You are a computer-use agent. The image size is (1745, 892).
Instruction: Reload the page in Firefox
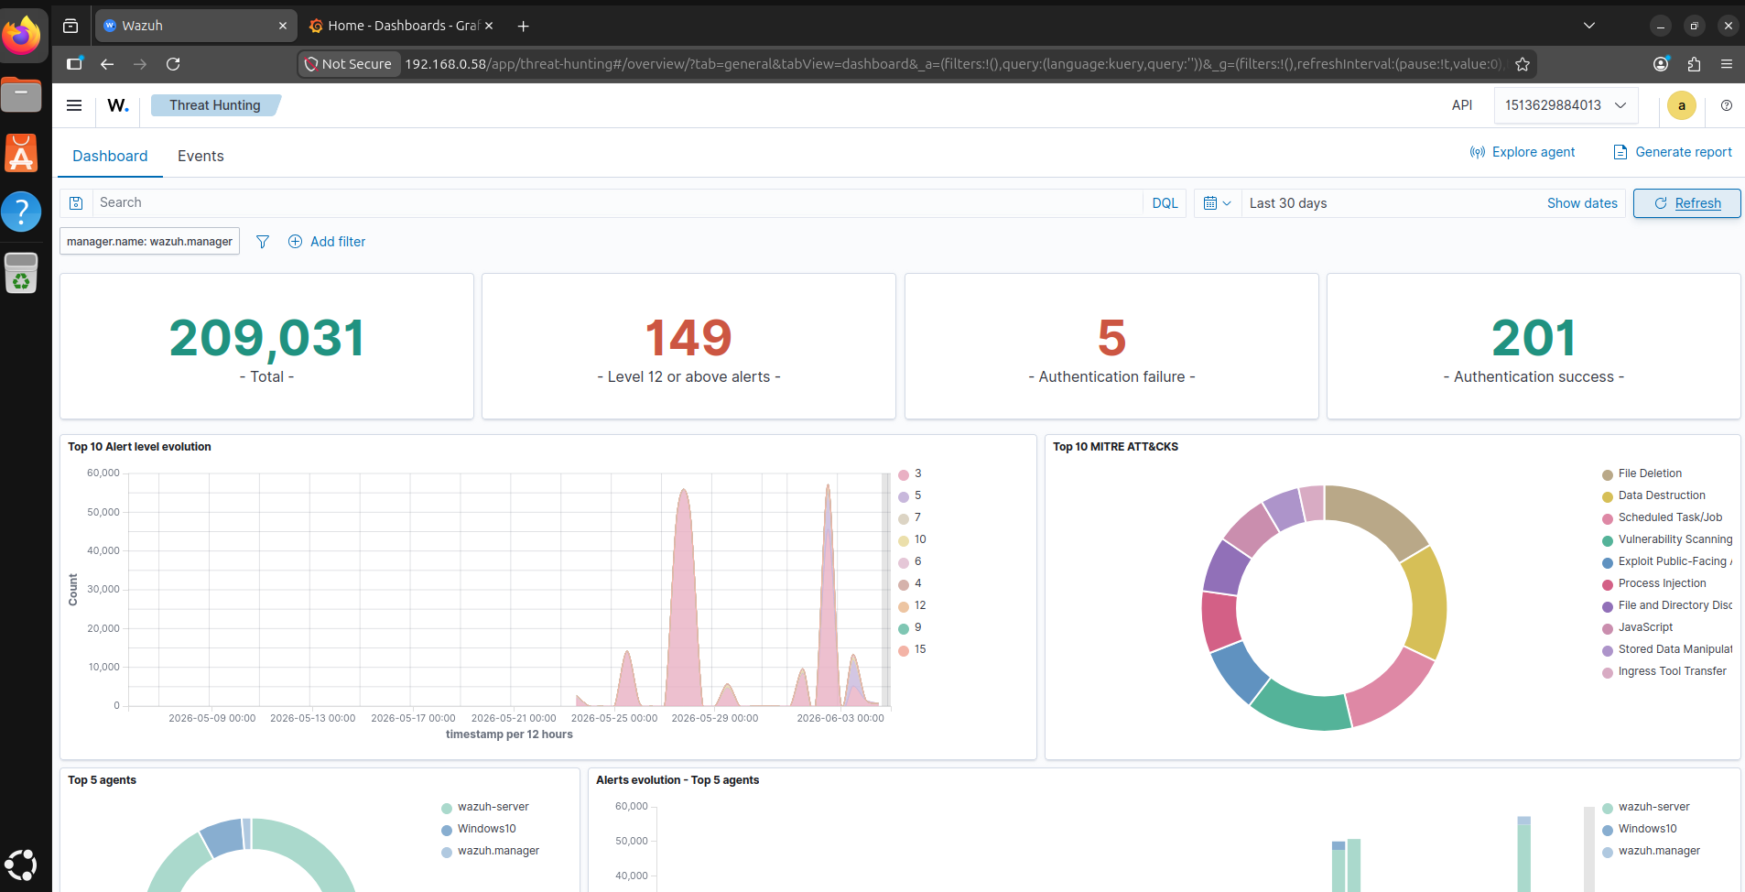(173, 64)
